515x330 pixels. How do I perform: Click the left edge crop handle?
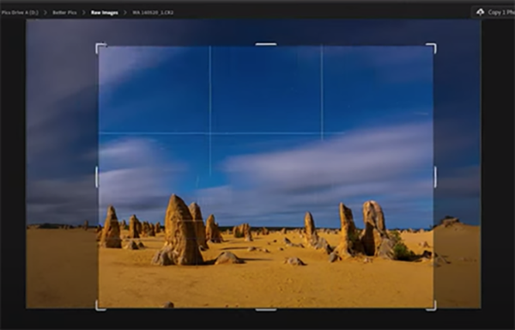coord(96,177)
